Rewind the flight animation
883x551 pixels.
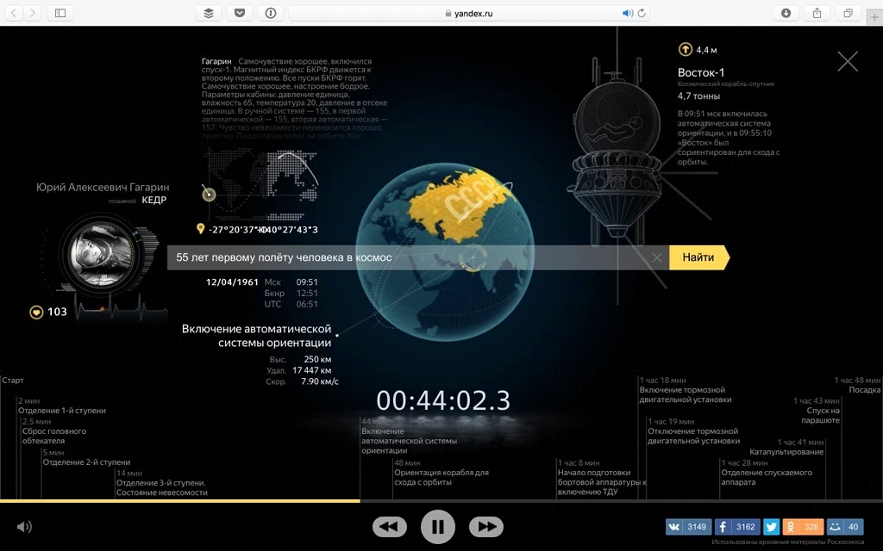coord(389,527)
